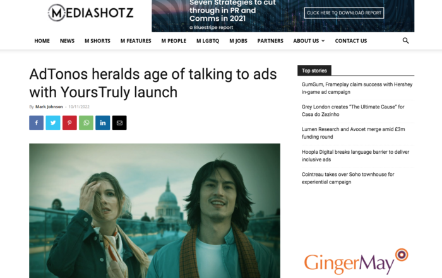Screen dimensions: 442x278
Task: Open the M Jobs menu item
Action: [x=238, y=41]
